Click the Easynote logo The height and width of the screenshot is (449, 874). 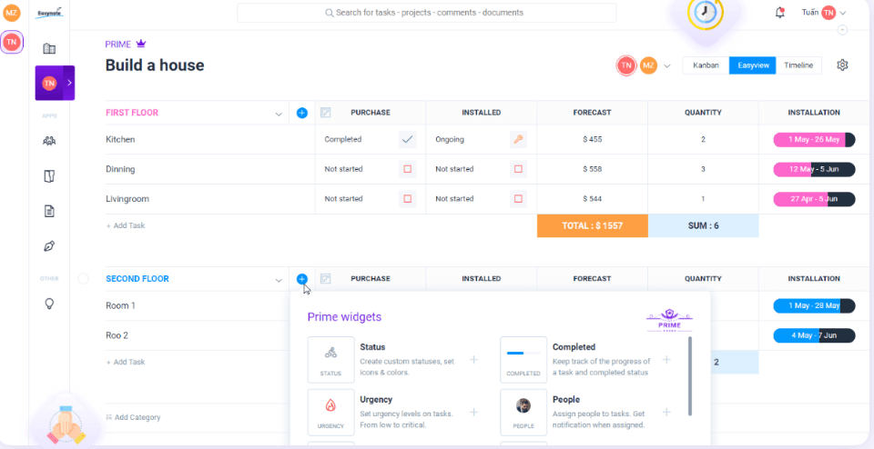[49, 13]
